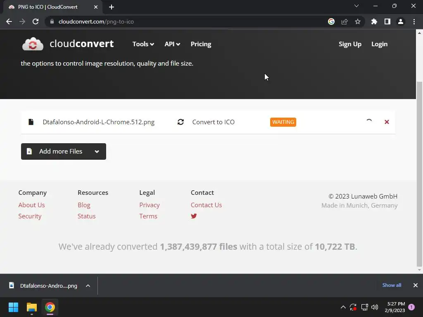
Task: Open the Extensions puzzle icon
Action: (x=374, y=21)
